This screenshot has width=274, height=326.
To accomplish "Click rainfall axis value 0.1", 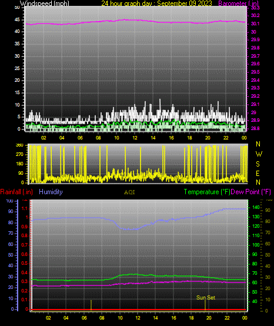I will [x=25, y=300].
